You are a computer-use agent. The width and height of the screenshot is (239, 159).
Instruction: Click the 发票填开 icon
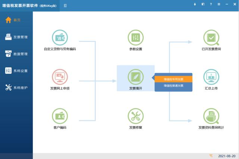(x=136, y=77)
